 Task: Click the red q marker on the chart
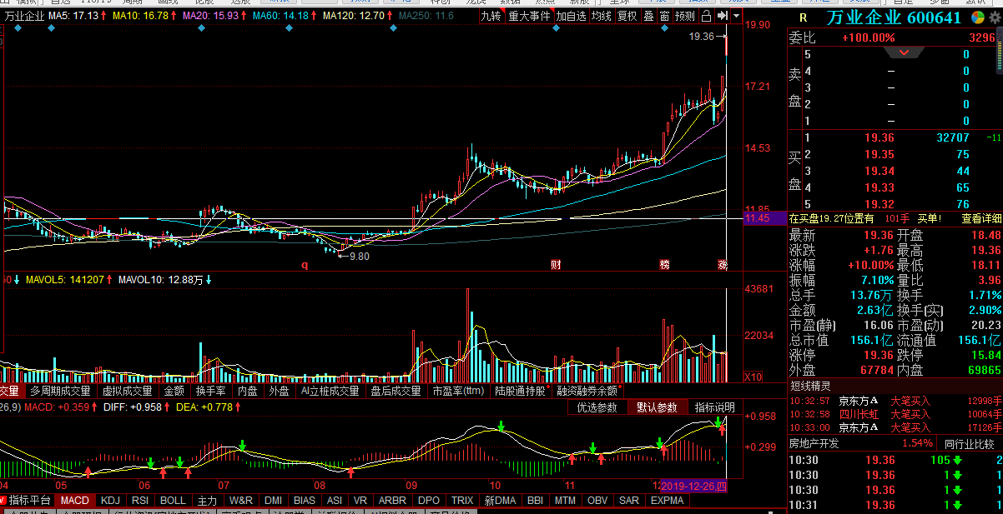305,264
